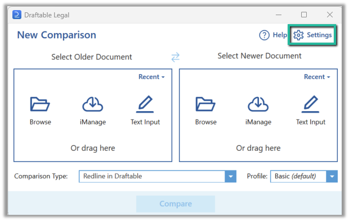Click iManage cloud icon for newer document
The width and height of the screenshot is (349, 221).
[258, 104]
